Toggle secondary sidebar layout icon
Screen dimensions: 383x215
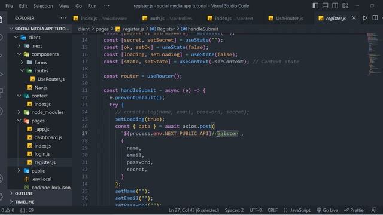335,5
